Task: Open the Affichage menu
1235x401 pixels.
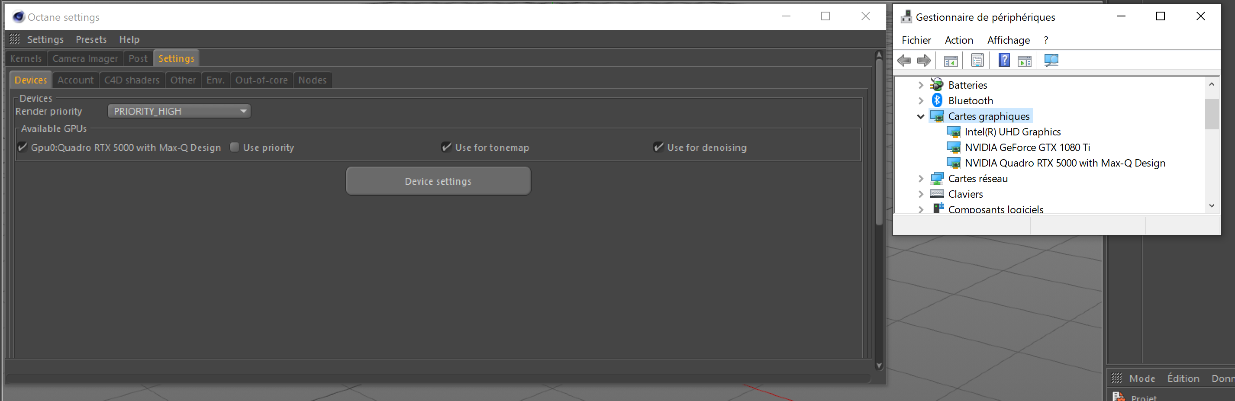Action: pyautogui.click(x=1008, y=40)
